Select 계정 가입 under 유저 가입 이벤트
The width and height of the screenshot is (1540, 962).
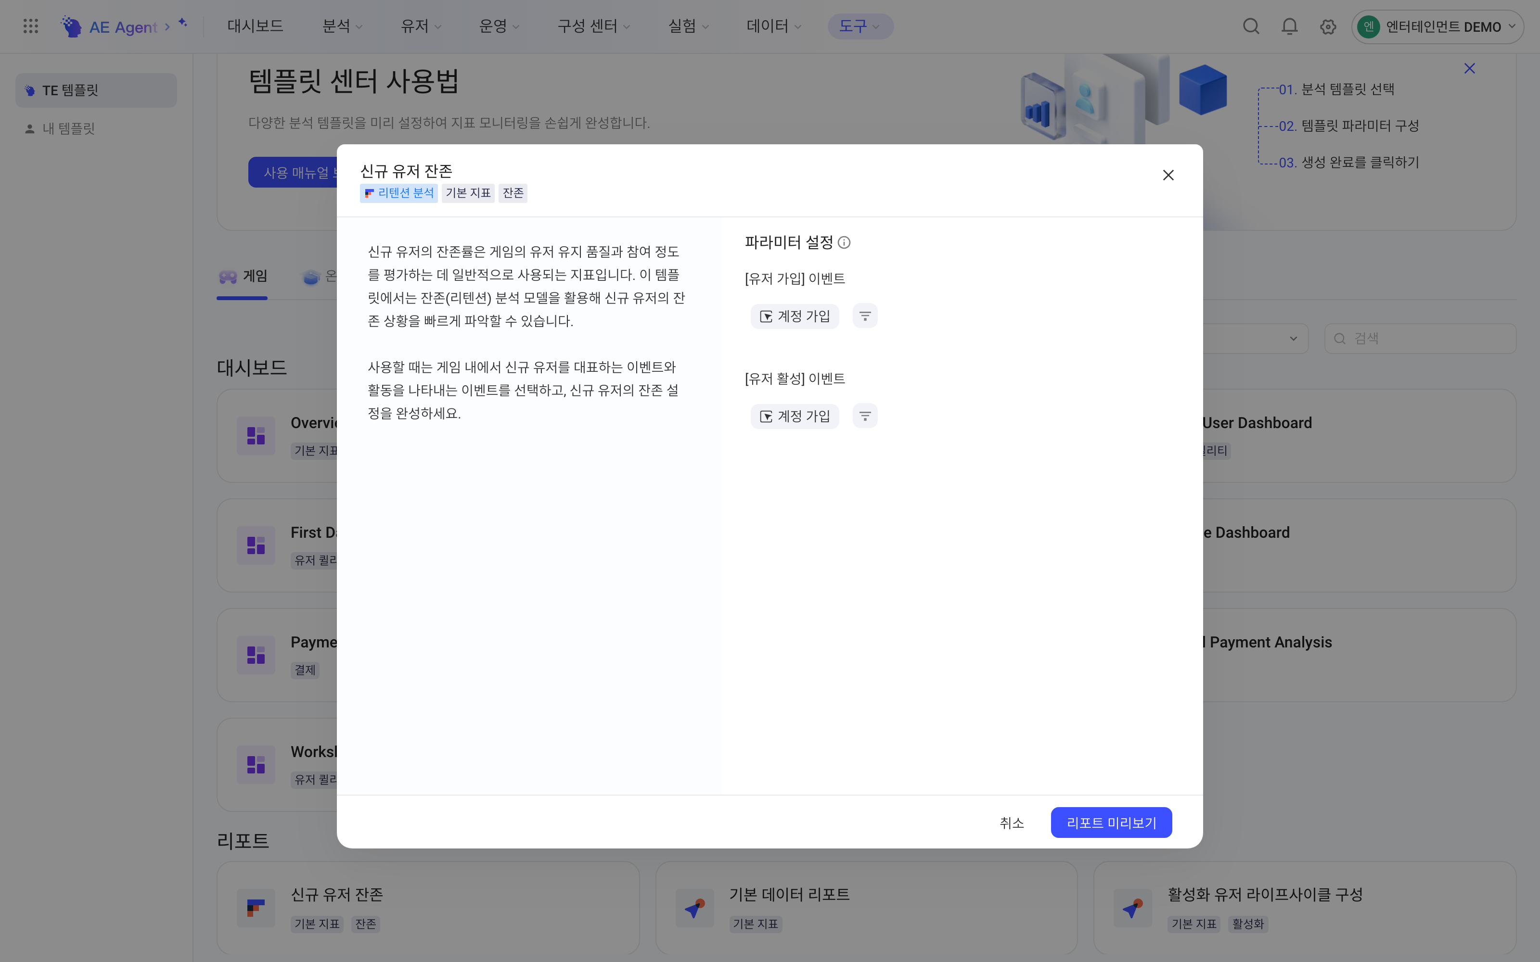795,316
